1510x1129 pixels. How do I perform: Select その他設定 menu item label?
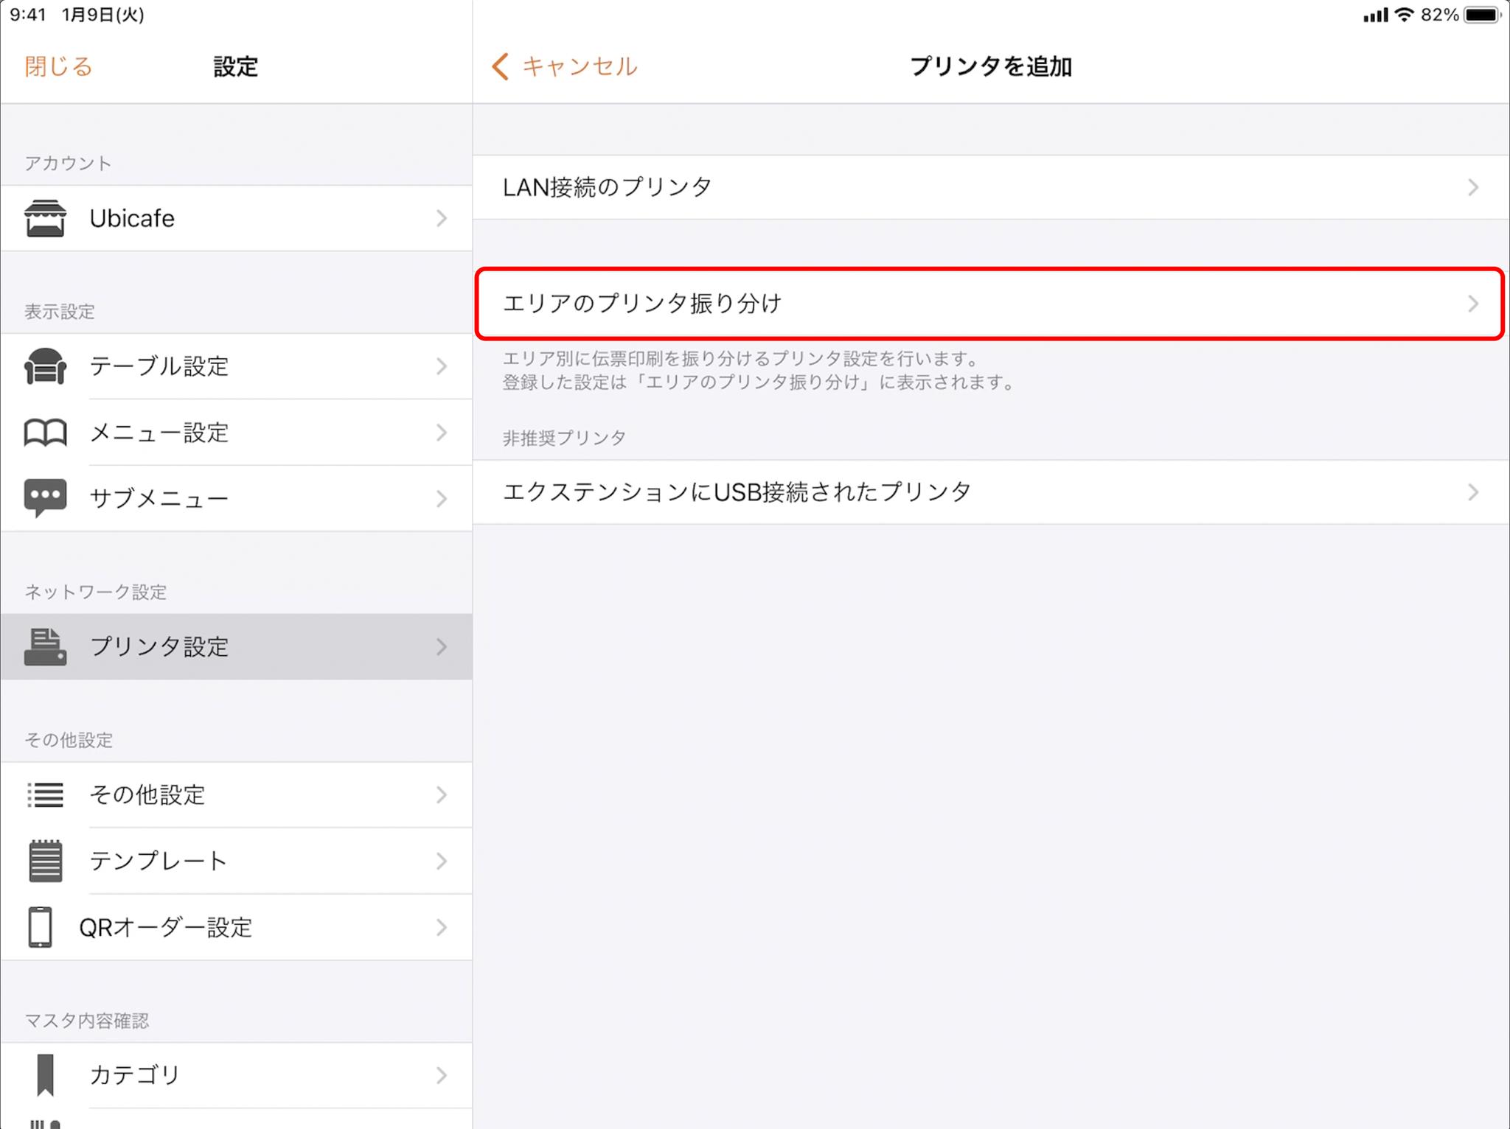(x=147, y=794)
